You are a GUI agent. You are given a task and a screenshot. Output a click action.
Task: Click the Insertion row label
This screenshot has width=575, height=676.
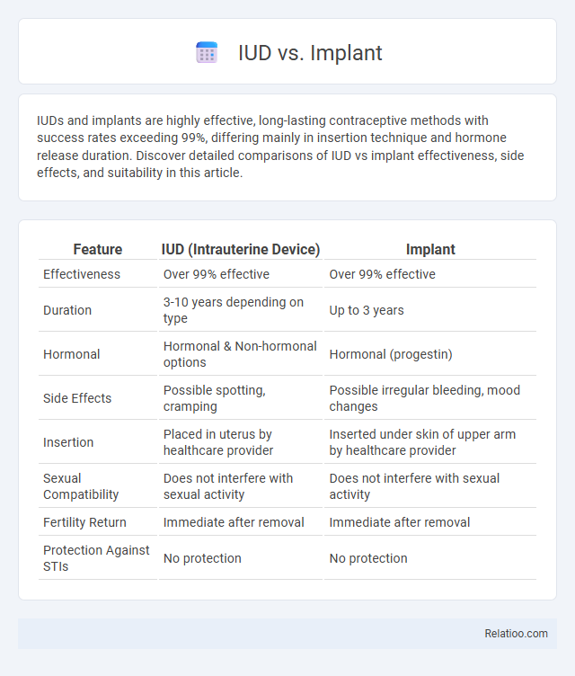[68, 442]
